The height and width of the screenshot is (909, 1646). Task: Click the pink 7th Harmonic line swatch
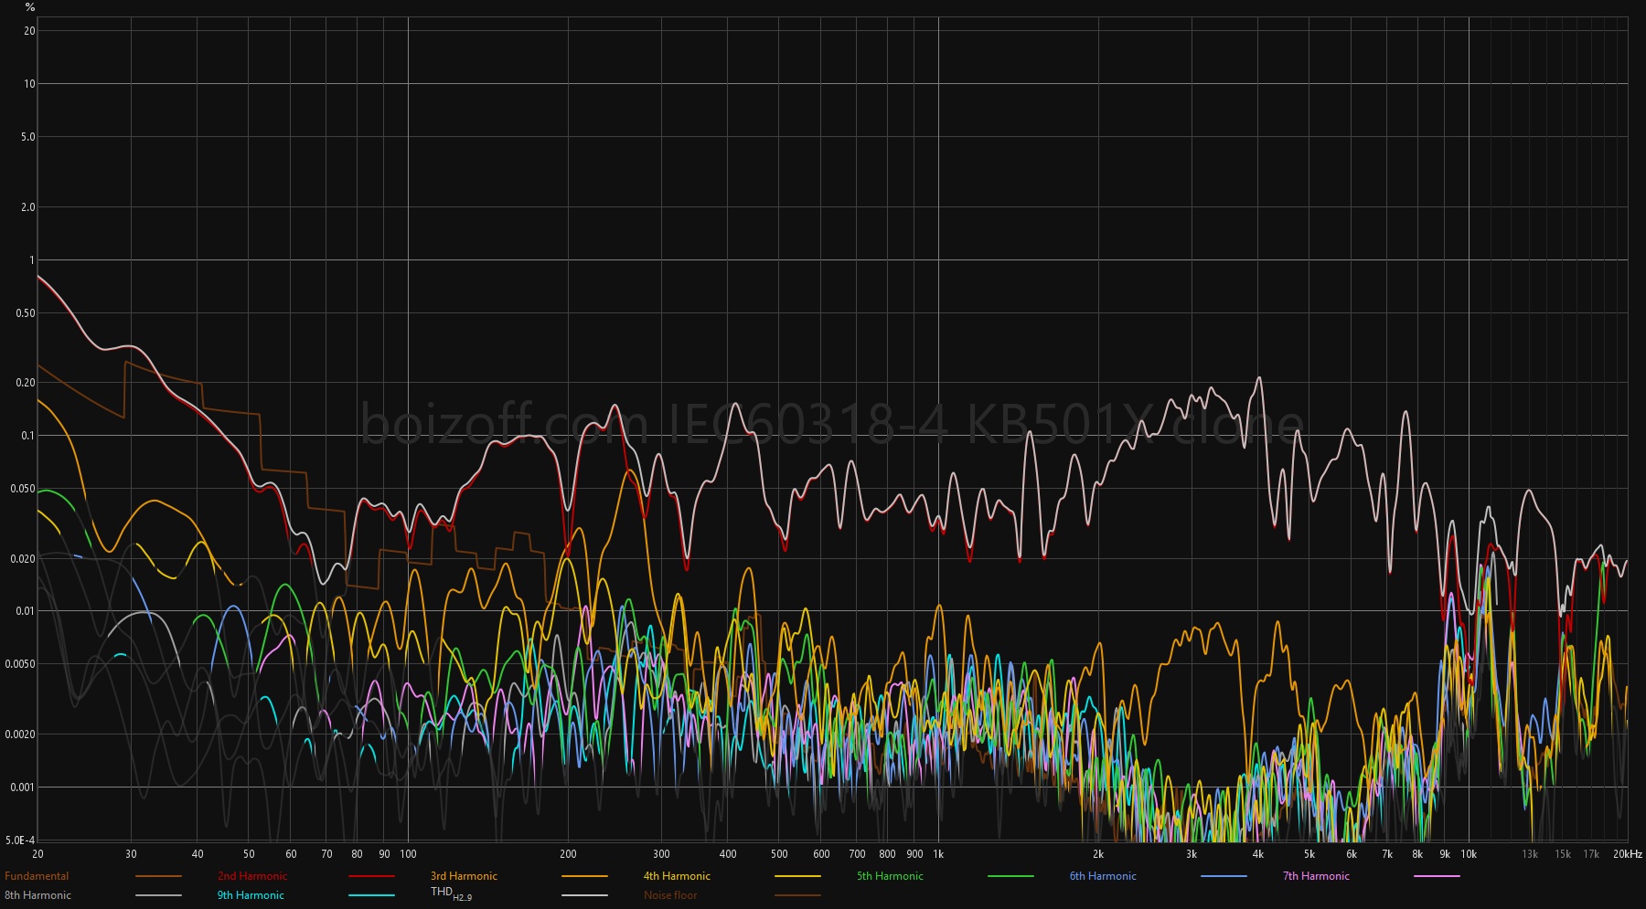point(1437,877)
